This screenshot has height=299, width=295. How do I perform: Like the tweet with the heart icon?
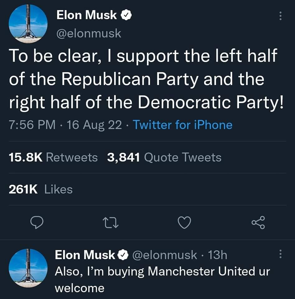coord(184,222)
